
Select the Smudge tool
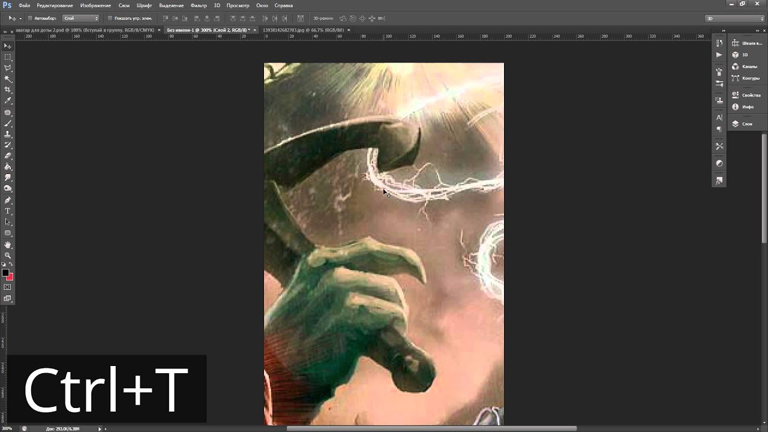tap(8, 178)
